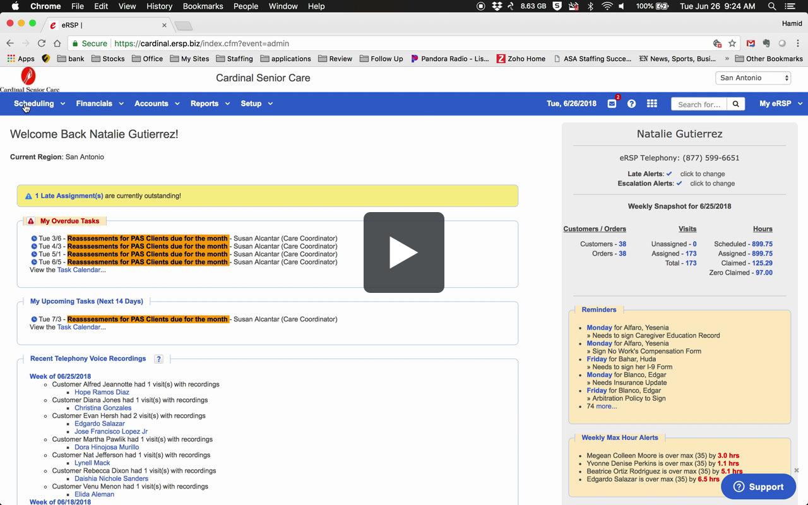Click the help question mark icon in navigation bar
The image size is (808, 505).
(631, 104)
